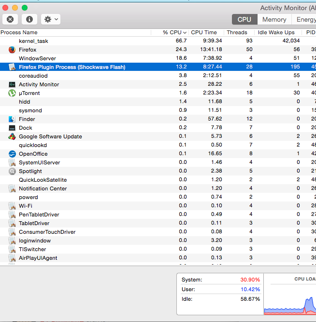
Task: Click the TabletDriver icon
Action: click(12, 223)
